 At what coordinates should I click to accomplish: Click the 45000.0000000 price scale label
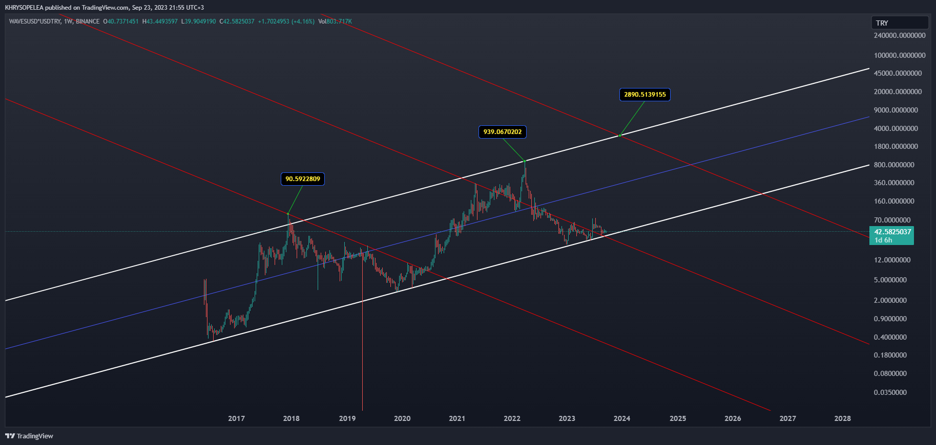(898, 73)
